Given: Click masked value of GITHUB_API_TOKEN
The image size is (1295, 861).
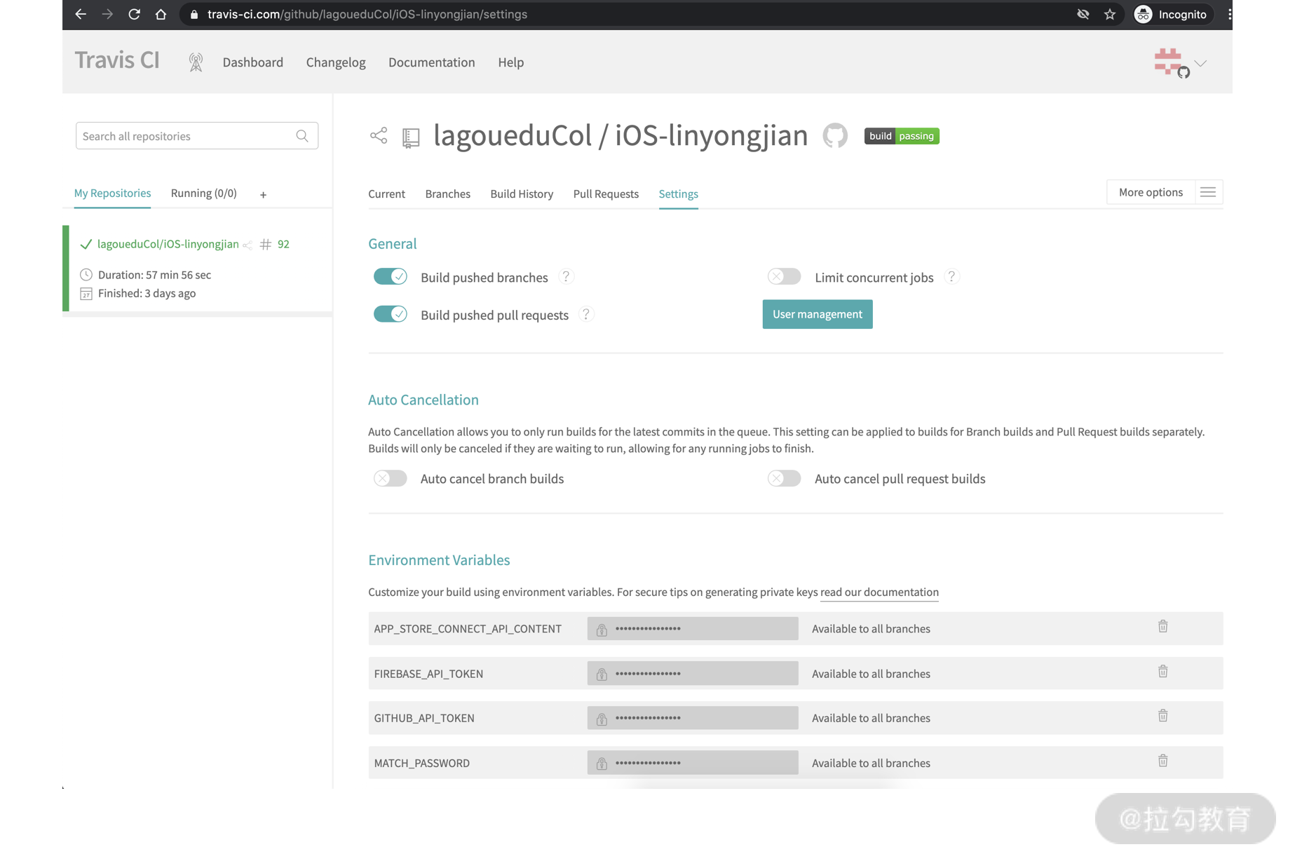Looking at the screenshot, I should [x=693, y=718].
